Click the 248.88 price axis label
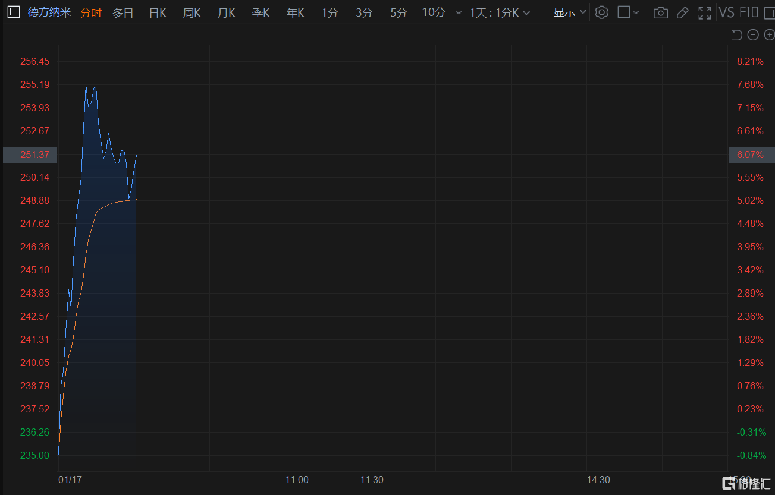 coord(35,200)
